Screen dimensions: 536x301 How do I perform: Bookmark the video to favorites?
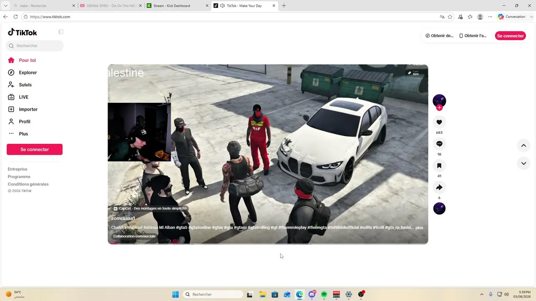439,166
